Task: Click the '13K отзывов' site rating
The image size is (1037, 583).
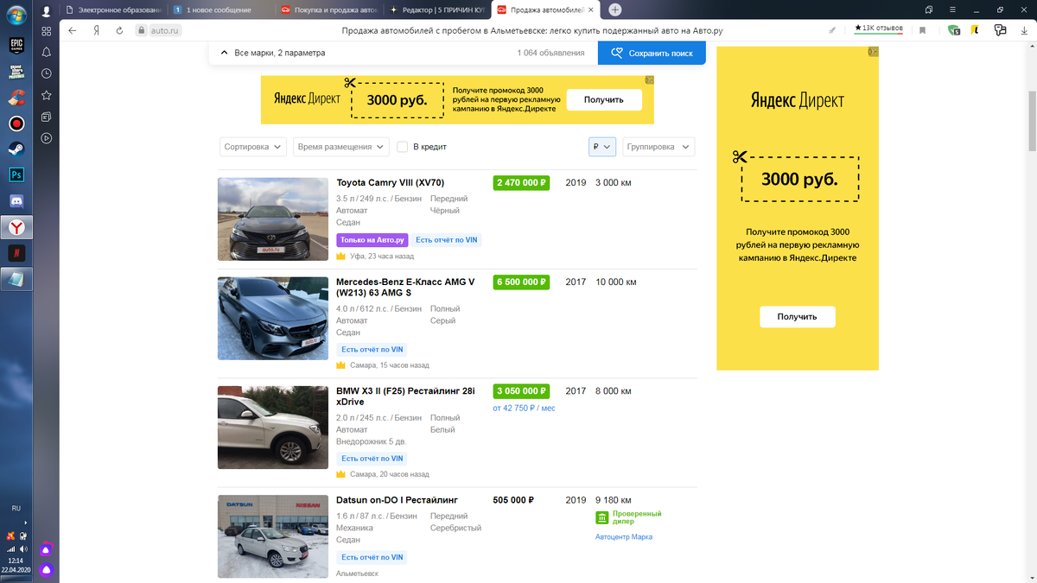Action: 879,29
